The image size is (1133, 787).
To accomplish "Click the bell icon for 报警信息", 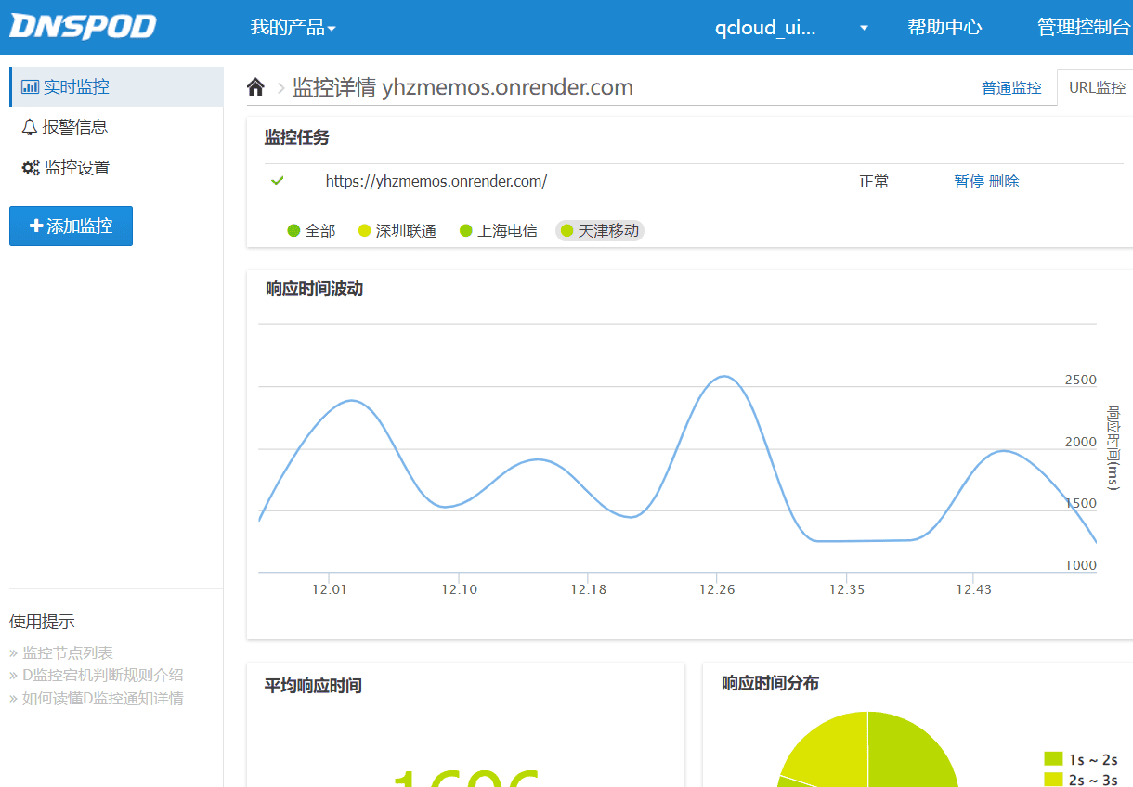I will [30, 127].
